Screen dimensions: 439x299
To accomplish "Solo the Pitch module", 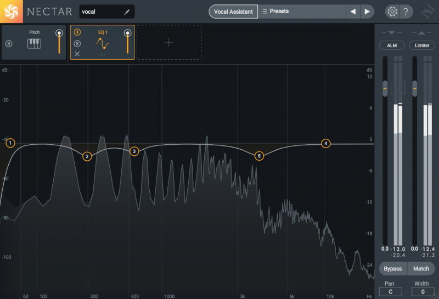I will [x=9, y=44].
